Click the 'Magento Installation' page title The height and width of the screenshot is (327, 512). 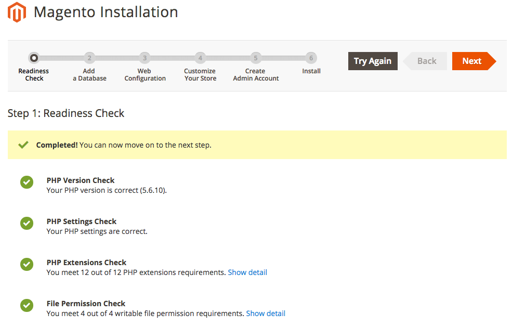pos(106,12)
